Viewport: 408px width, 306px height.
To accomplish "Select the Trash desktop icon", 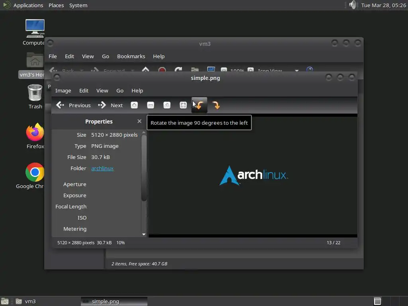I will 35,96.
